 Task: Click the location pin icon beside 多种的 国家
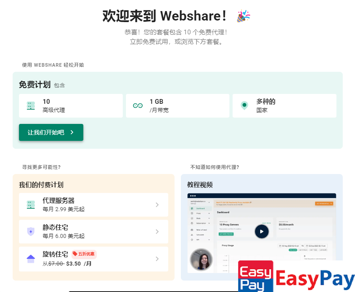(x=244, y=105)
